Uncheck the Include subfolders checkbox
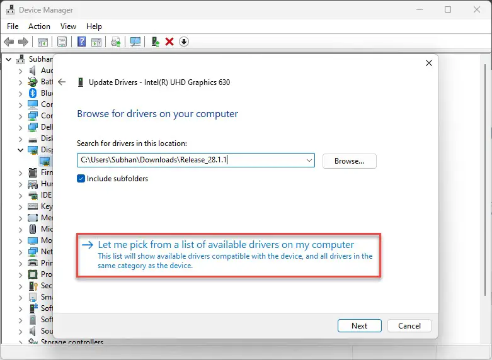Viewport: 492px width, 360px height. coord(81,179)
